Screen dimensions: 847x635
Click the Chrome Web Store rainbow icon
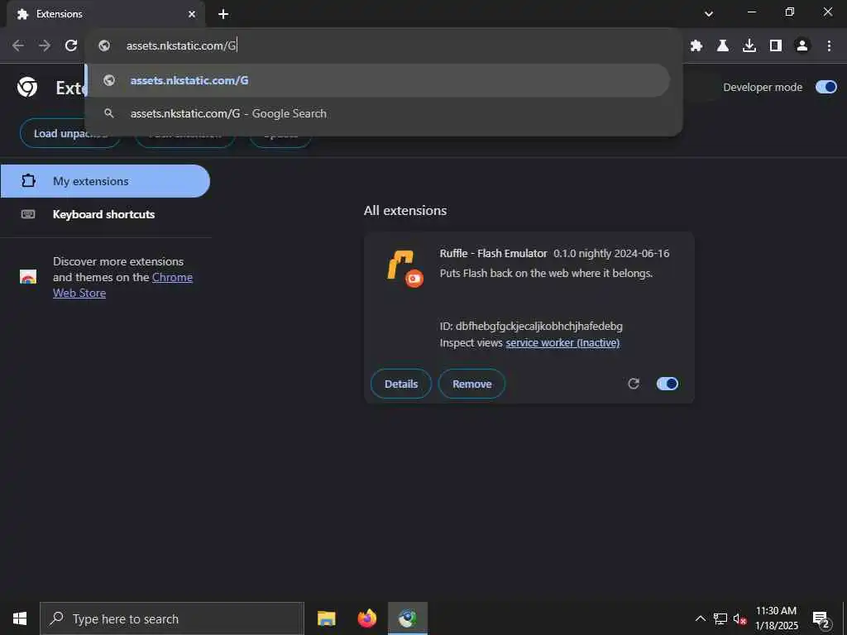tap(28, 277)
